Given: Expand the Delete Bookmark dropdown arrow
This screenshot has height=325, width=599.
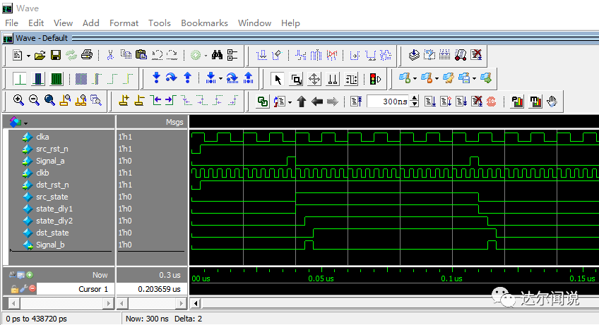Looking at the screenshot, I should coord(437,79).
